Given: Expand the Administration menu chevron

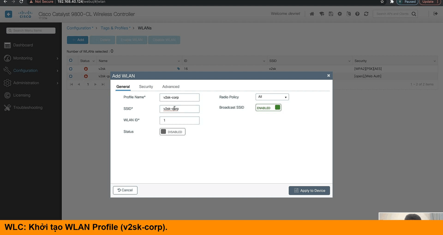Looking at the screenshot, I should [58, 83].
